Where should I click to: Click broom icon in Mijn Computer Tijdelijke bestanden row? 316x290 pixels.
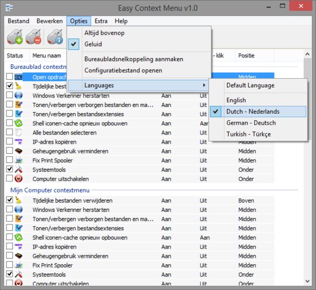coord(18,200)
